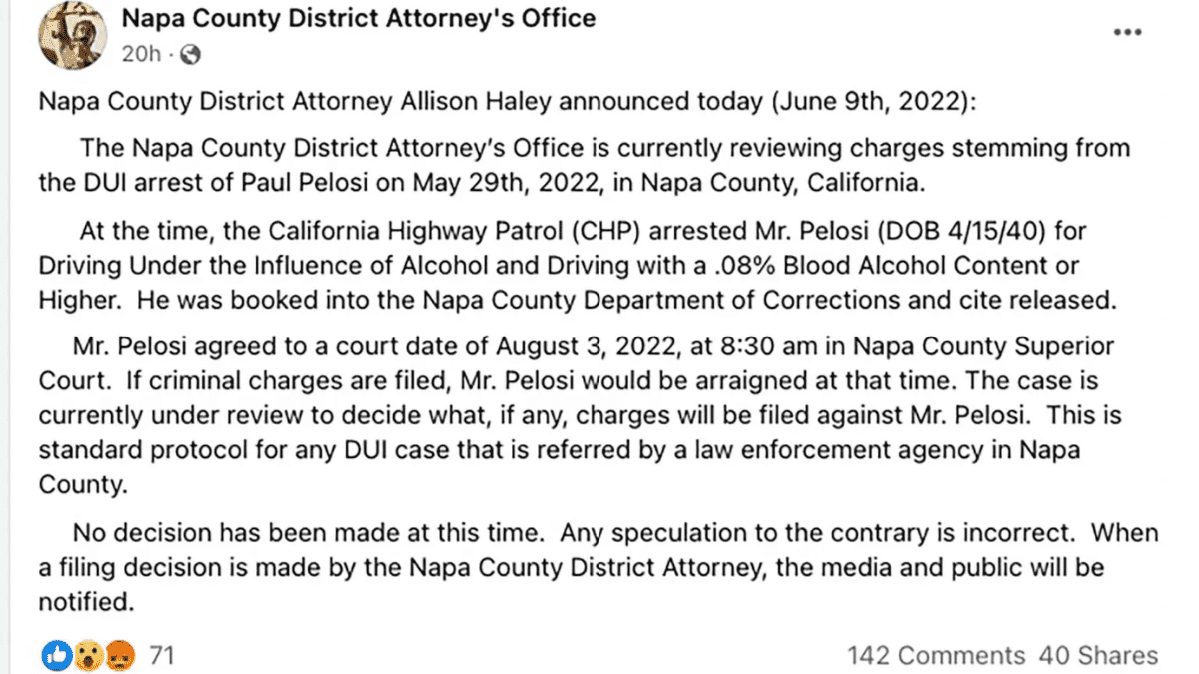Image resolution: width=1199 pixels, height=674 pixels.
Task: View the 40 Shares list
Action: [1098, 655]
